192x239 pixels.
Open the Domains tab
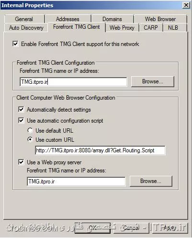112,19
